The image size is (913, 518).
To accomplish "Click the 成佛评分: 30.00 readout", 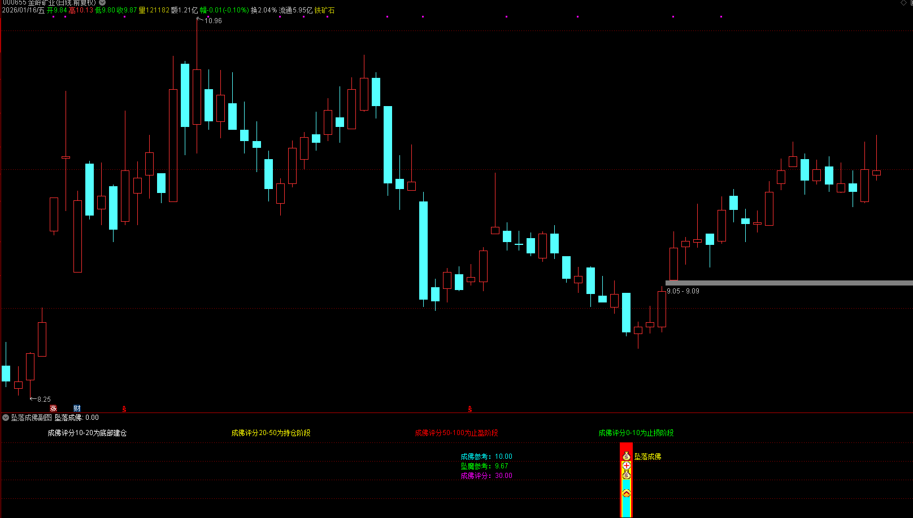I will click(x=486, y=476).
